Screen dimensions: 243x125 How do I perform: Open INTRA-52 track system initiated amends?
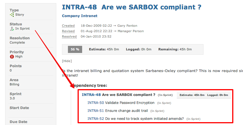tap(135, 118)
